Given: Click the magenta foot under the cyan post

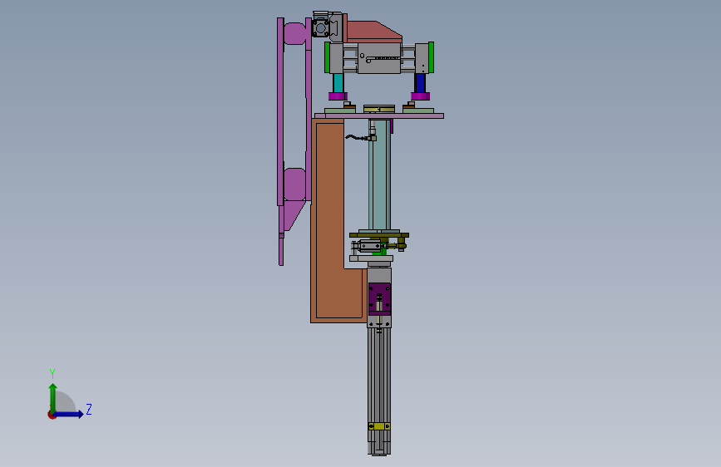Looking at the screenshot, I should point(338,96).
